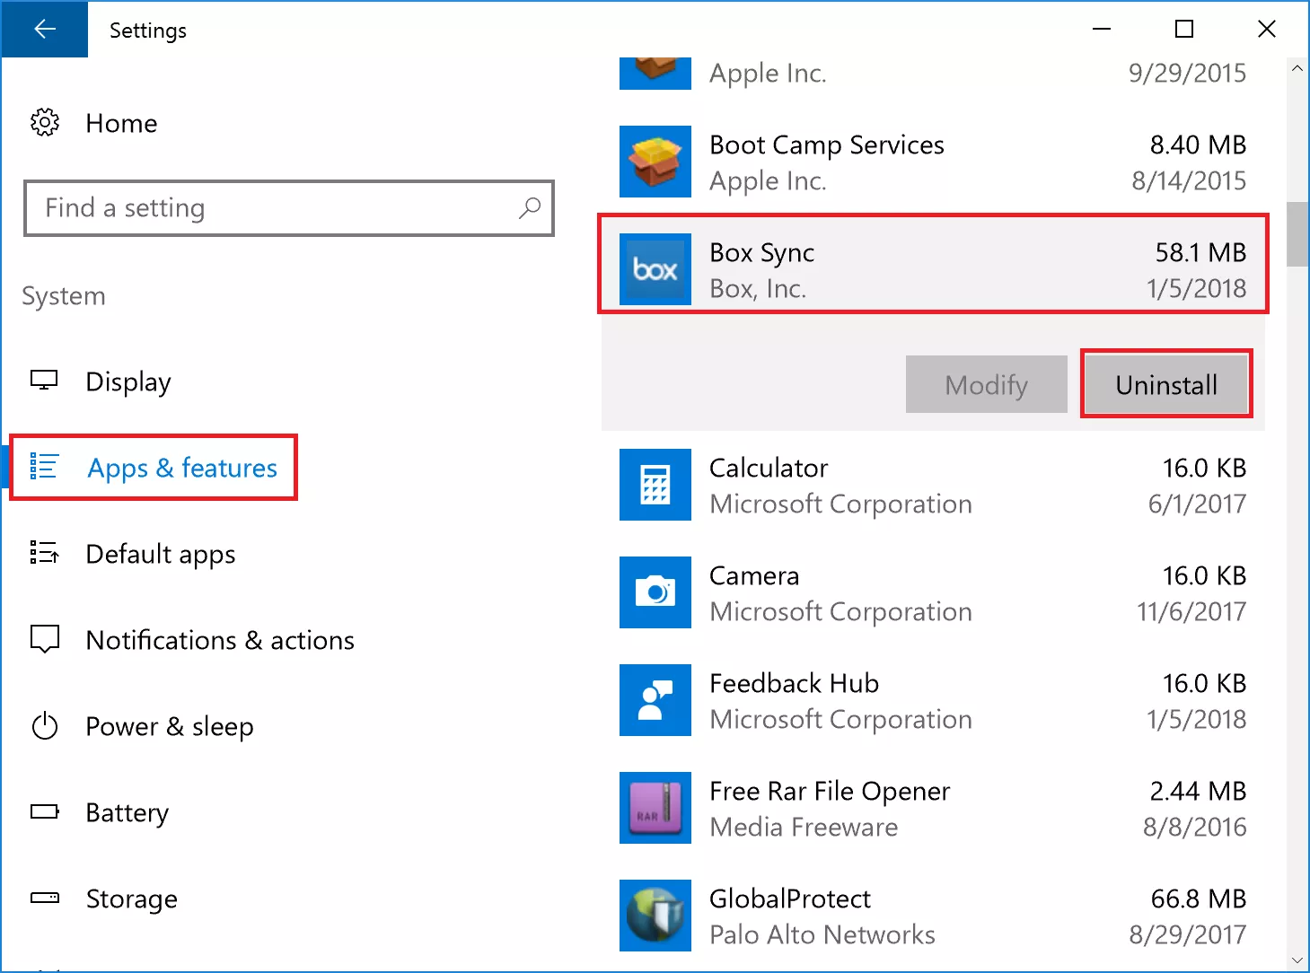Screen dimensions: 1310x973
Task: Go back with the Settings back arrow
Action: coord(45,30)
